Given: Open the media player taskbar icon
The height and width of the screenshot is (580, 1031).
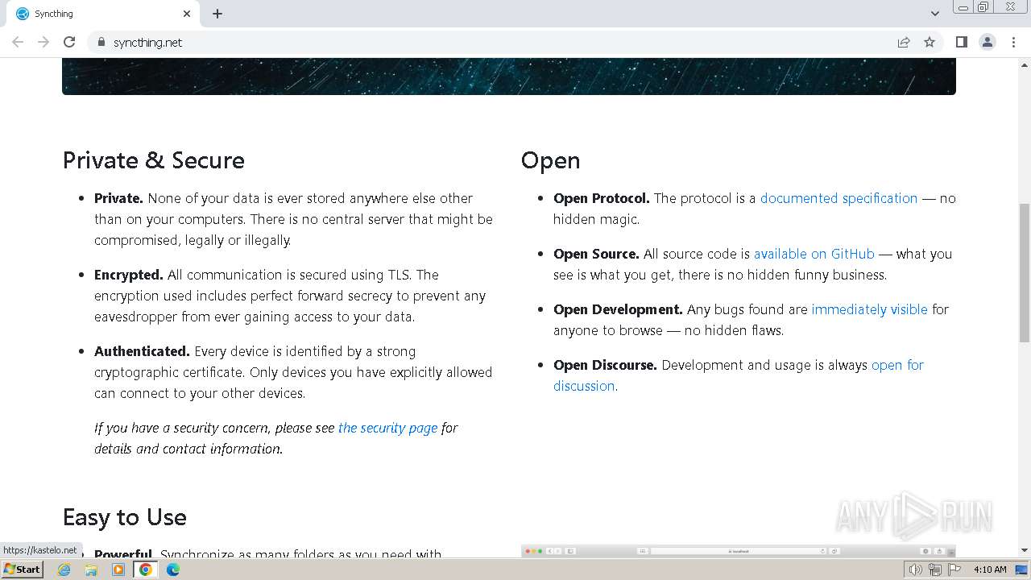Looking at the screenshot, I should 118,570.
